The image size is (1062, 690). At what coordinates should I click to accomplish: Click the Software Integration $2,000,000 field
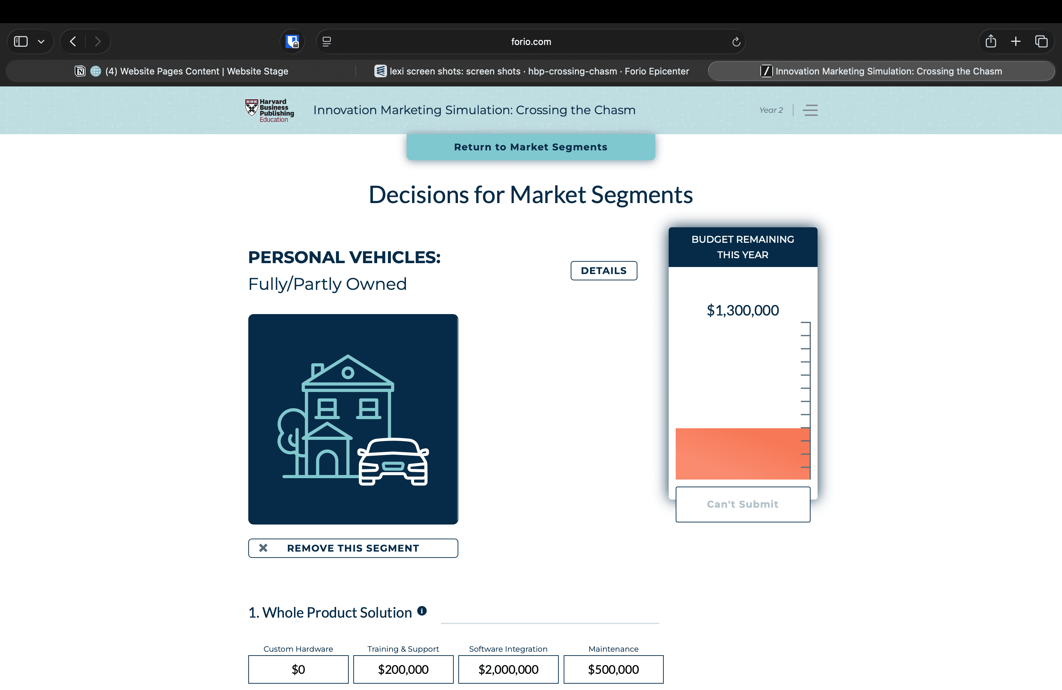click(x=508, y=669)
